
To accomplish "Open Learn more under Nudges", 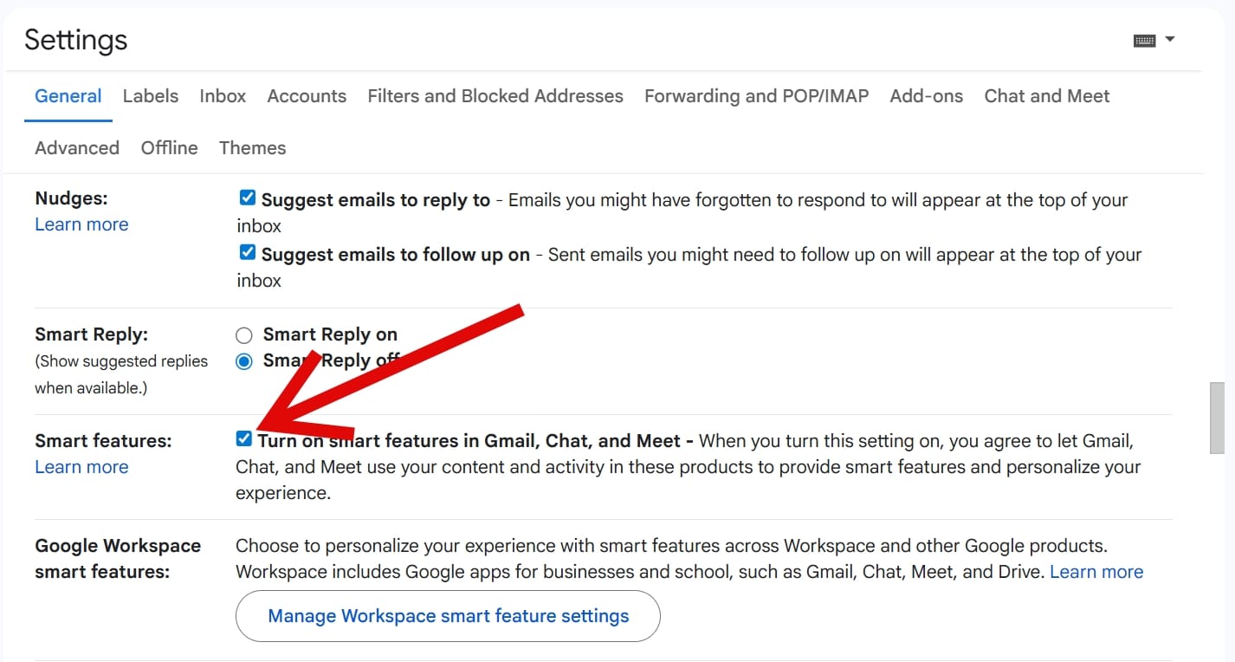I will pyautogui.click(x=81, y=224).
